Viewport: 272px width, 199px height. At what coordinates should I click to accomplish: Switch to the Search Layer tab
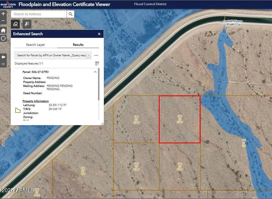point(35,45)
